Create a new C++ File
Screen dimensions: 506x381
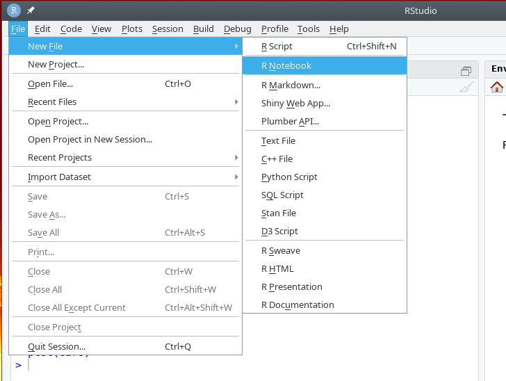point(325,159)
